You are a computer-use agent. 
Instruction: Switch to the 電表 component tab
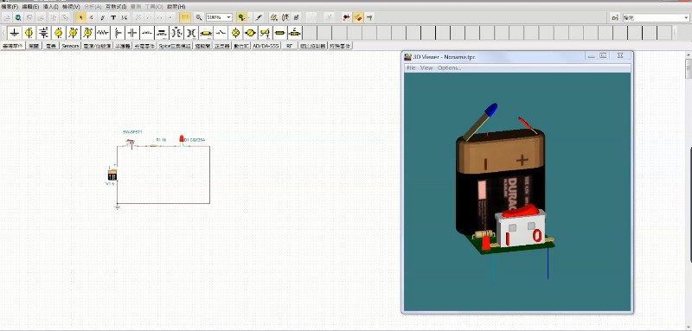point(51,46)
